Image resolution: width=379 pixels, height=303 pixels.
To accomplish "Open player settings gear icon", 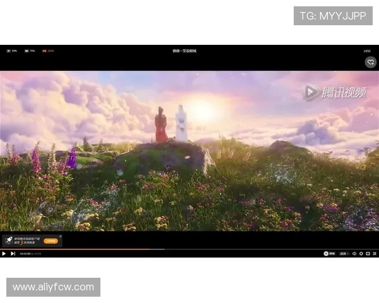I will (x=361, y=254).
